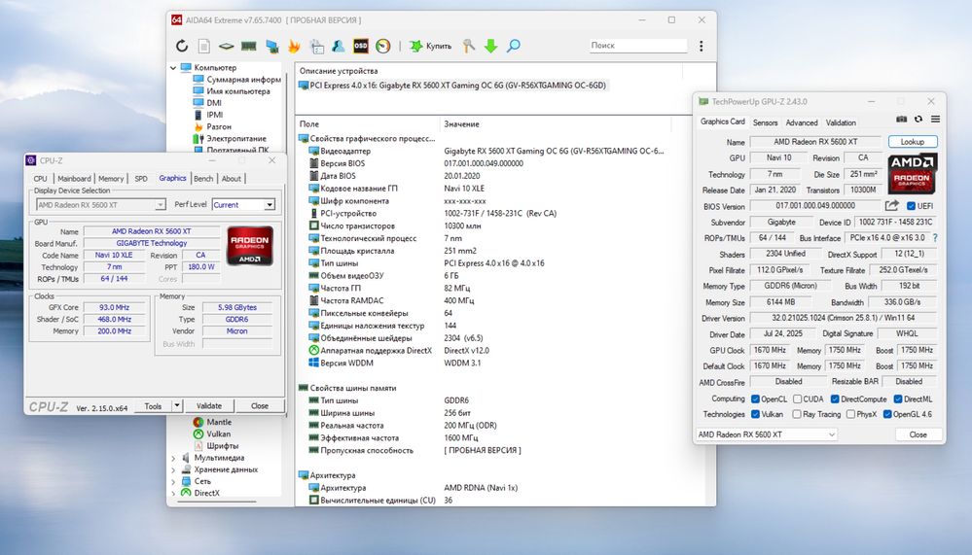The image size is (972, 555).
Task: Toggle the Ray Tracing checkbox
Action: tap(797, 414)
